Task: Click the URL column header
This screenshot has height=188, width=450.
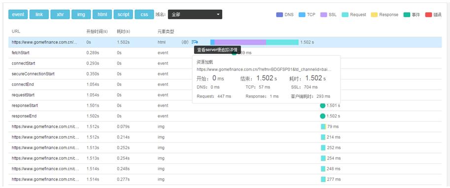Action: coord(16,32)
